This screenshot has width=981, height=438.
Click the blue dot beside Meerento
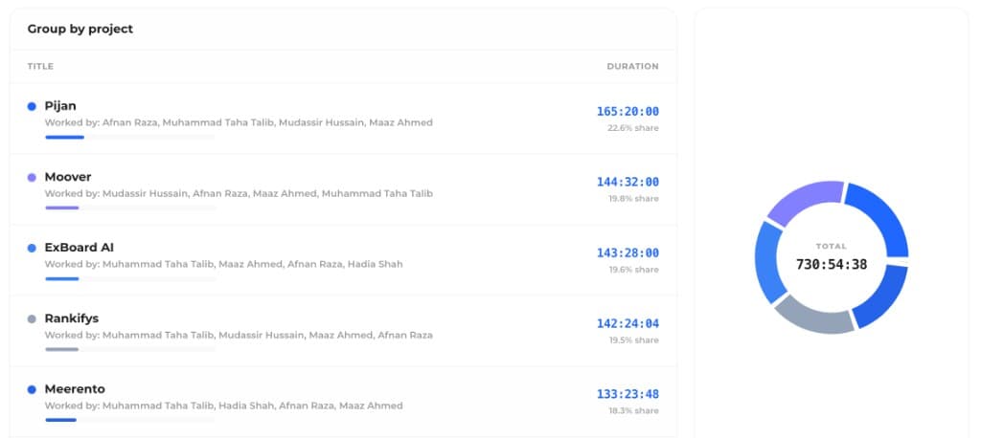pyautogui.click(x=32, y=389)
